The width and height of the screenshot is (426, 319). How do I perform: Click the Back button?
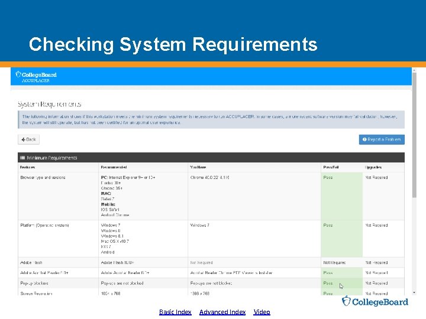(x=28, y=139)
